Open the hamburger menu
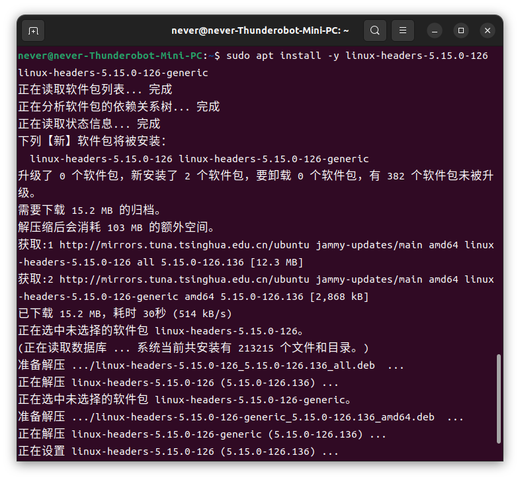The image size is (520, 480). 403,30
